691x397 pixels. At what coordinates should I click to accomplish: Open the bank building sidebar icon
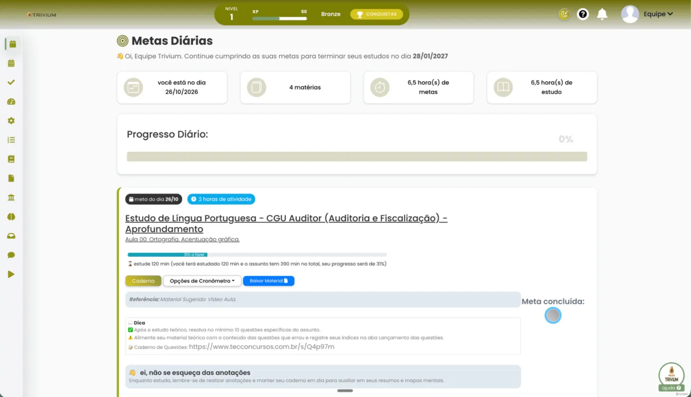11,197
